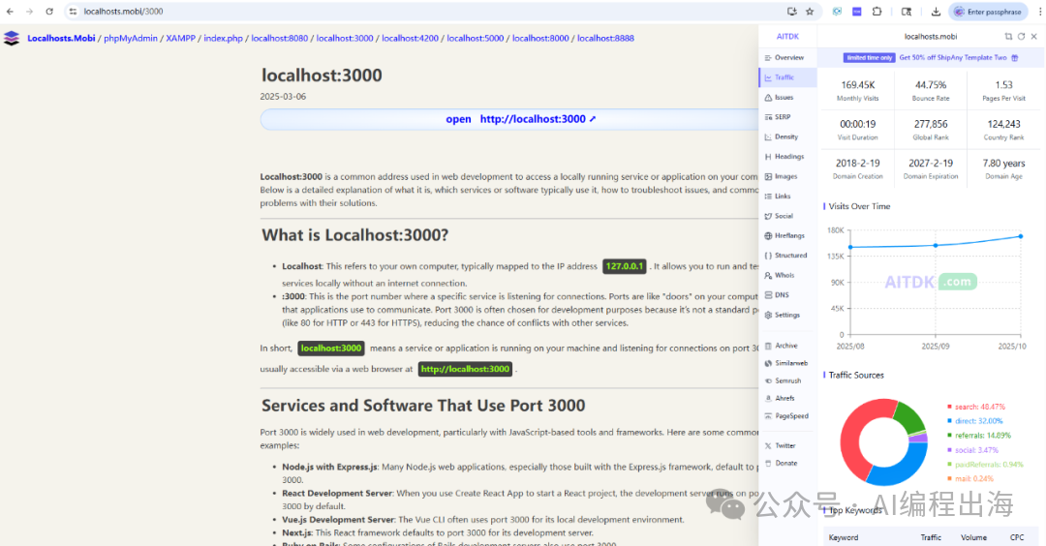This screenshot has width=1046, height=546.
Task: Click the browser forward arrow
Action: point(29,12)
